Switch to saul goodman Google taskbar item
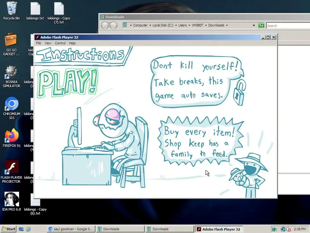 tap(71, 229)
